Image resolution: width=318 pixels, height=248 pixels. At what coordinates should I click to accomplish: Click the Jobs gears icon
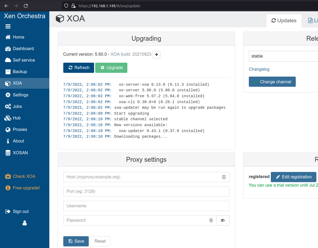pos(8,106)
